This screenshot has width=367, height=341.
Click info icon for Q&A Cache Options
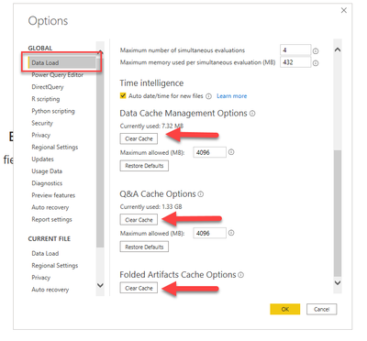(201, 194)
